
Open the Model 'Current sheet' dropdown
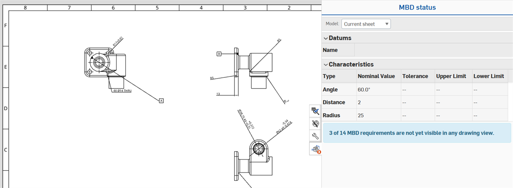[x=366, y=24]
